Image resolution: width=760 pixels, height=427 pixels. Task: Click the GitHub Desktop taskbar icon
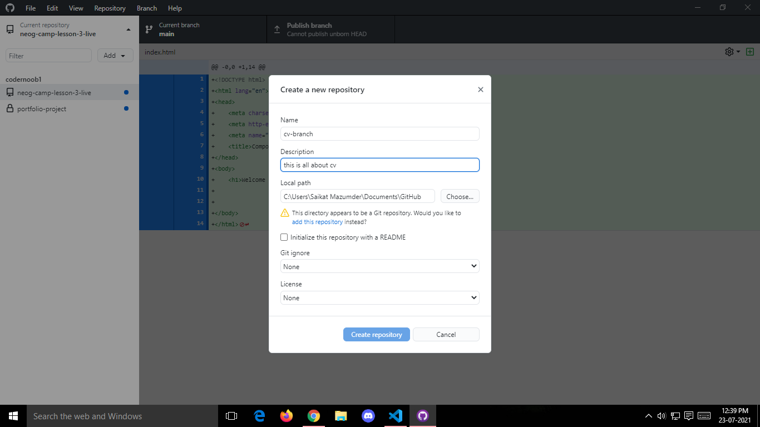(423, 416)
